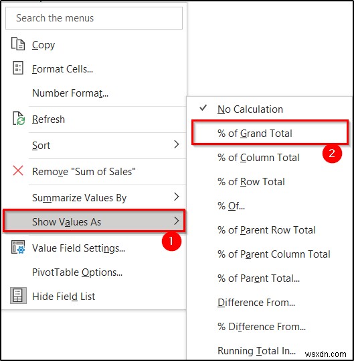Expand the Sort submenu arrow
Image resolution: width=354 pixels, height=361 pixels.
tap(176, 144)
